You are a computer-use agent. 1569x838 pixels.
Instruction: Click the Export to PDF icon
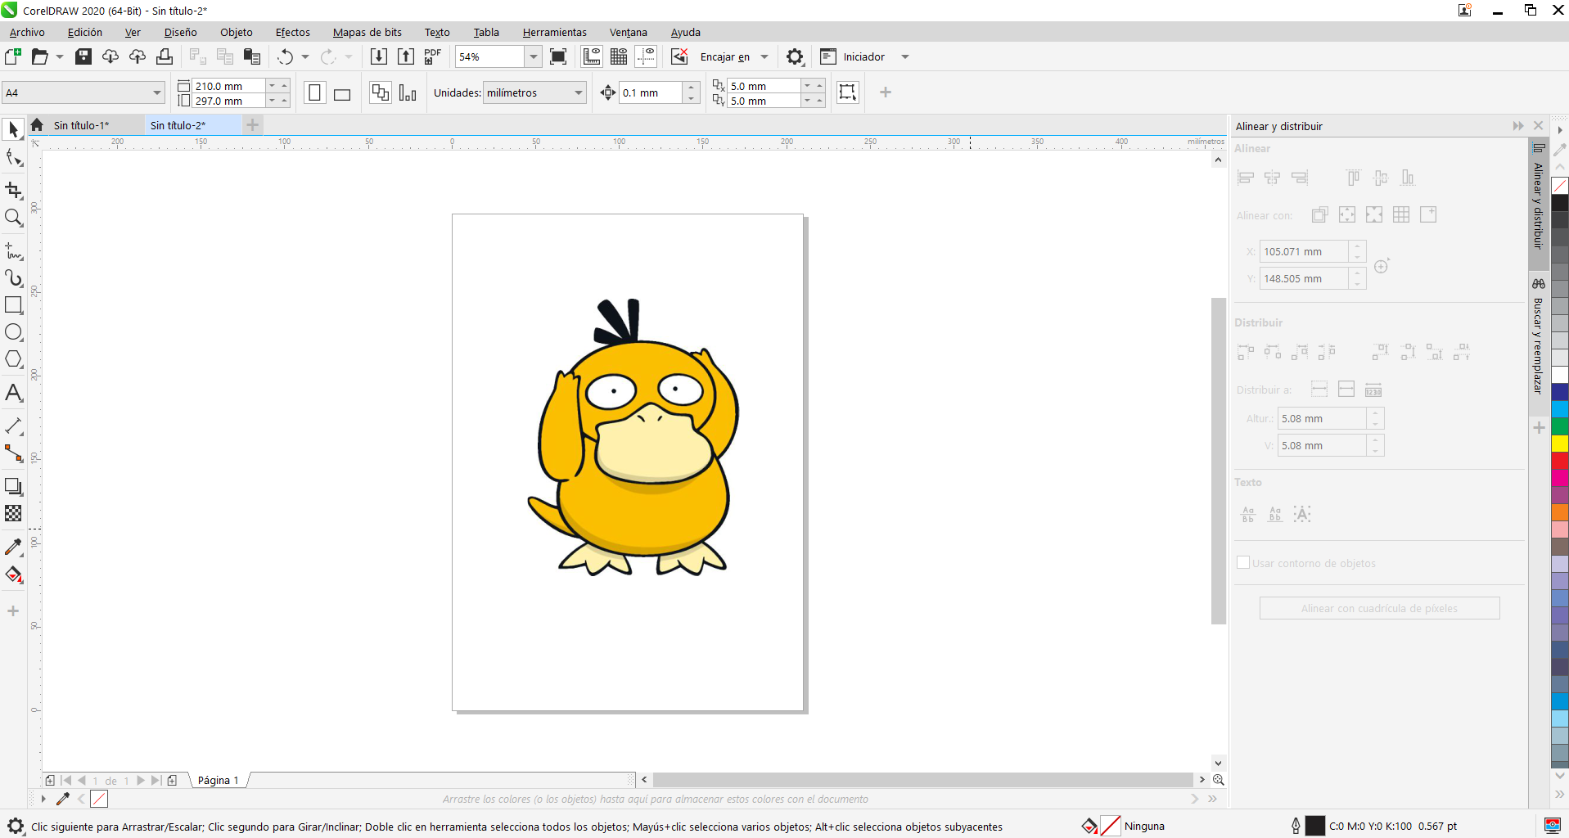[x=433, y=56]
